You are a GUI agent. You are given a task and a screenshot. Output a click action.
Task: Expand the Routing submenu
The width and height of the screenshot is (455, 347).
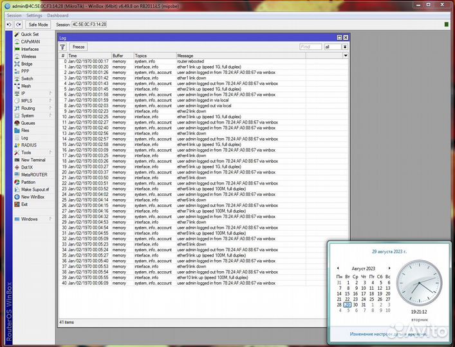(50, 108)
